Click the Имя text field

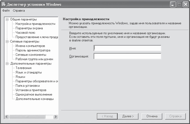tap(127, 48)
